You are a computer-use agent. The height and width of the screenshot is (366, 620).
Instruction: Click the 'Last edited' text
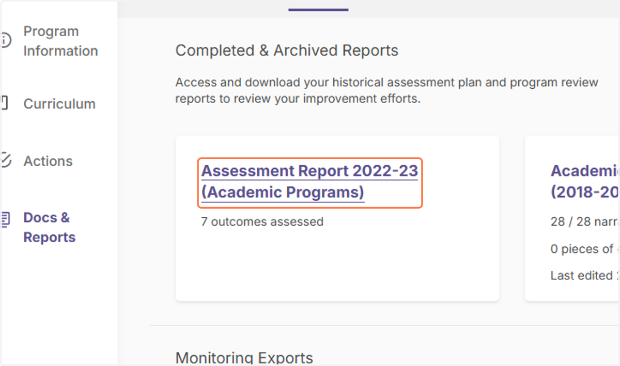(584, 276)
